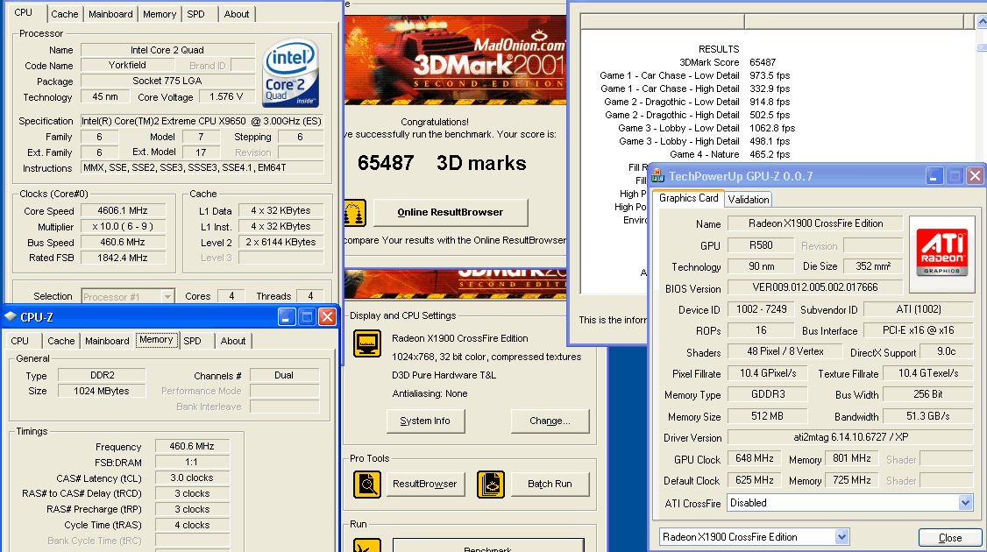987x552 pixels.
Task: Select the About tab in lower CPU-Z
Action: [x=233, y=341]
